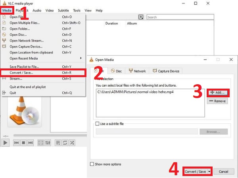Click the Duration column header

111,23
